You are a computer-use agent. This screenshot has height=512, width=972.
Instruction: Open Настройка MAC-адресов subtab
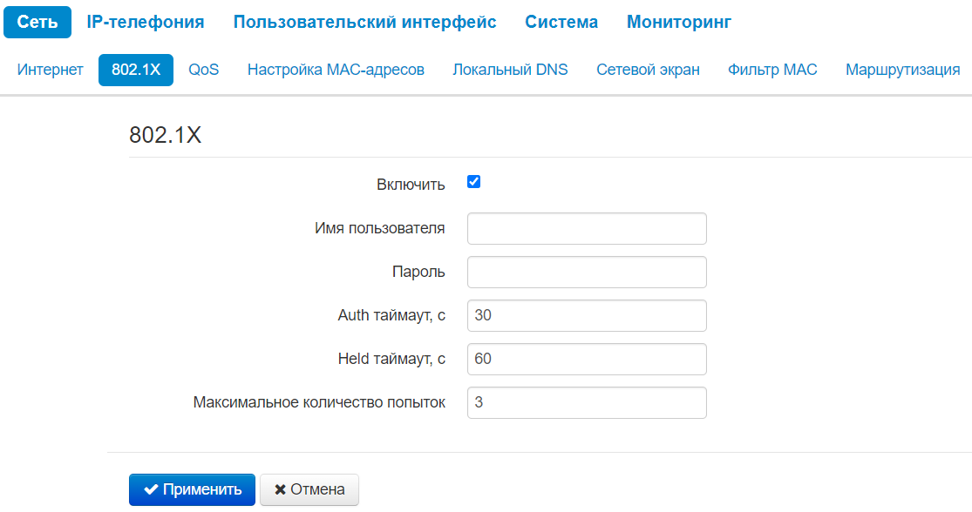point(336,70)
